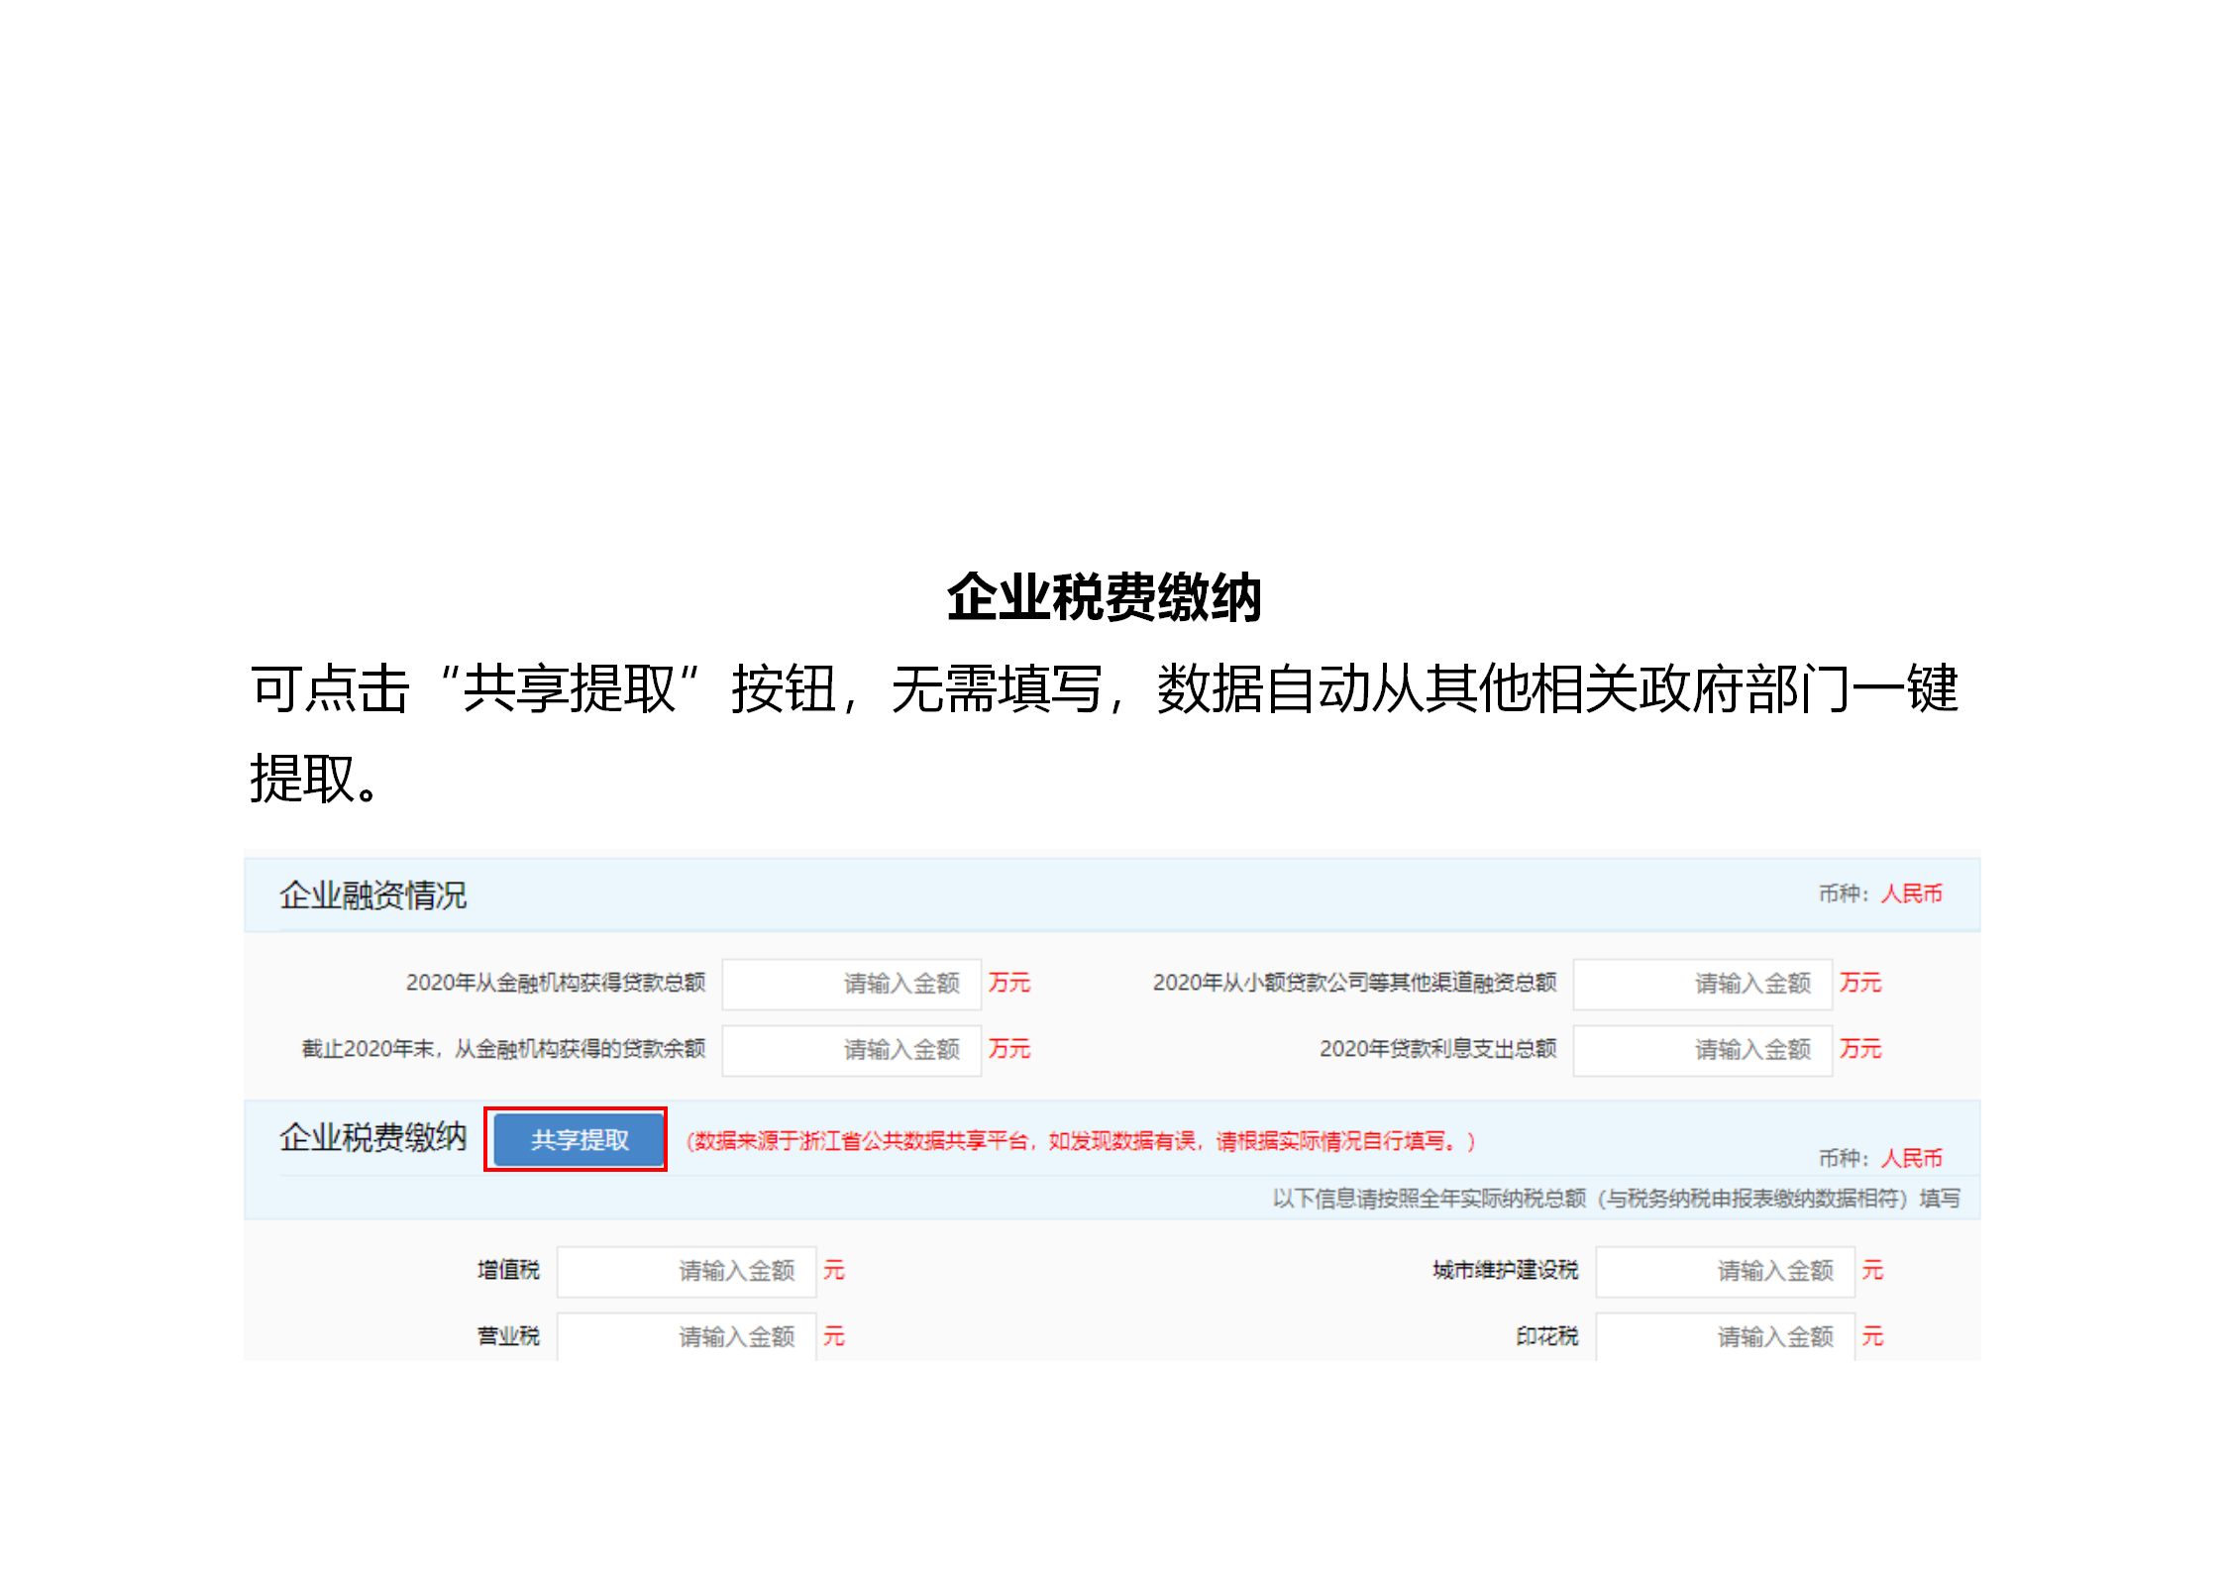Select the 企业融资情况 section header
2224x1572 pixels.
(x=374, y=893)
